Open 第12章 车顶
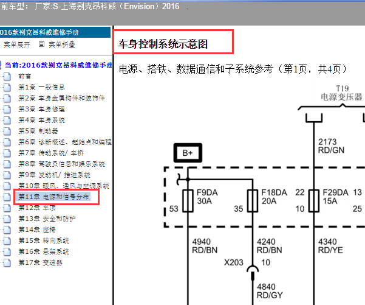 [x=37, y=208]
